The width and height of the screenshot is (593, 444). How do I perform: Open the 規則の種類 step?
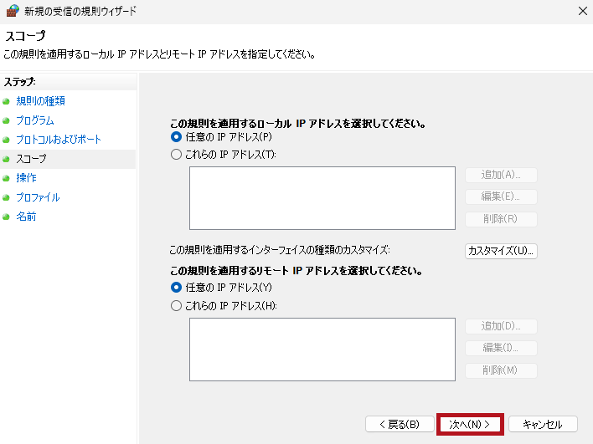click(x=40, y=101)
